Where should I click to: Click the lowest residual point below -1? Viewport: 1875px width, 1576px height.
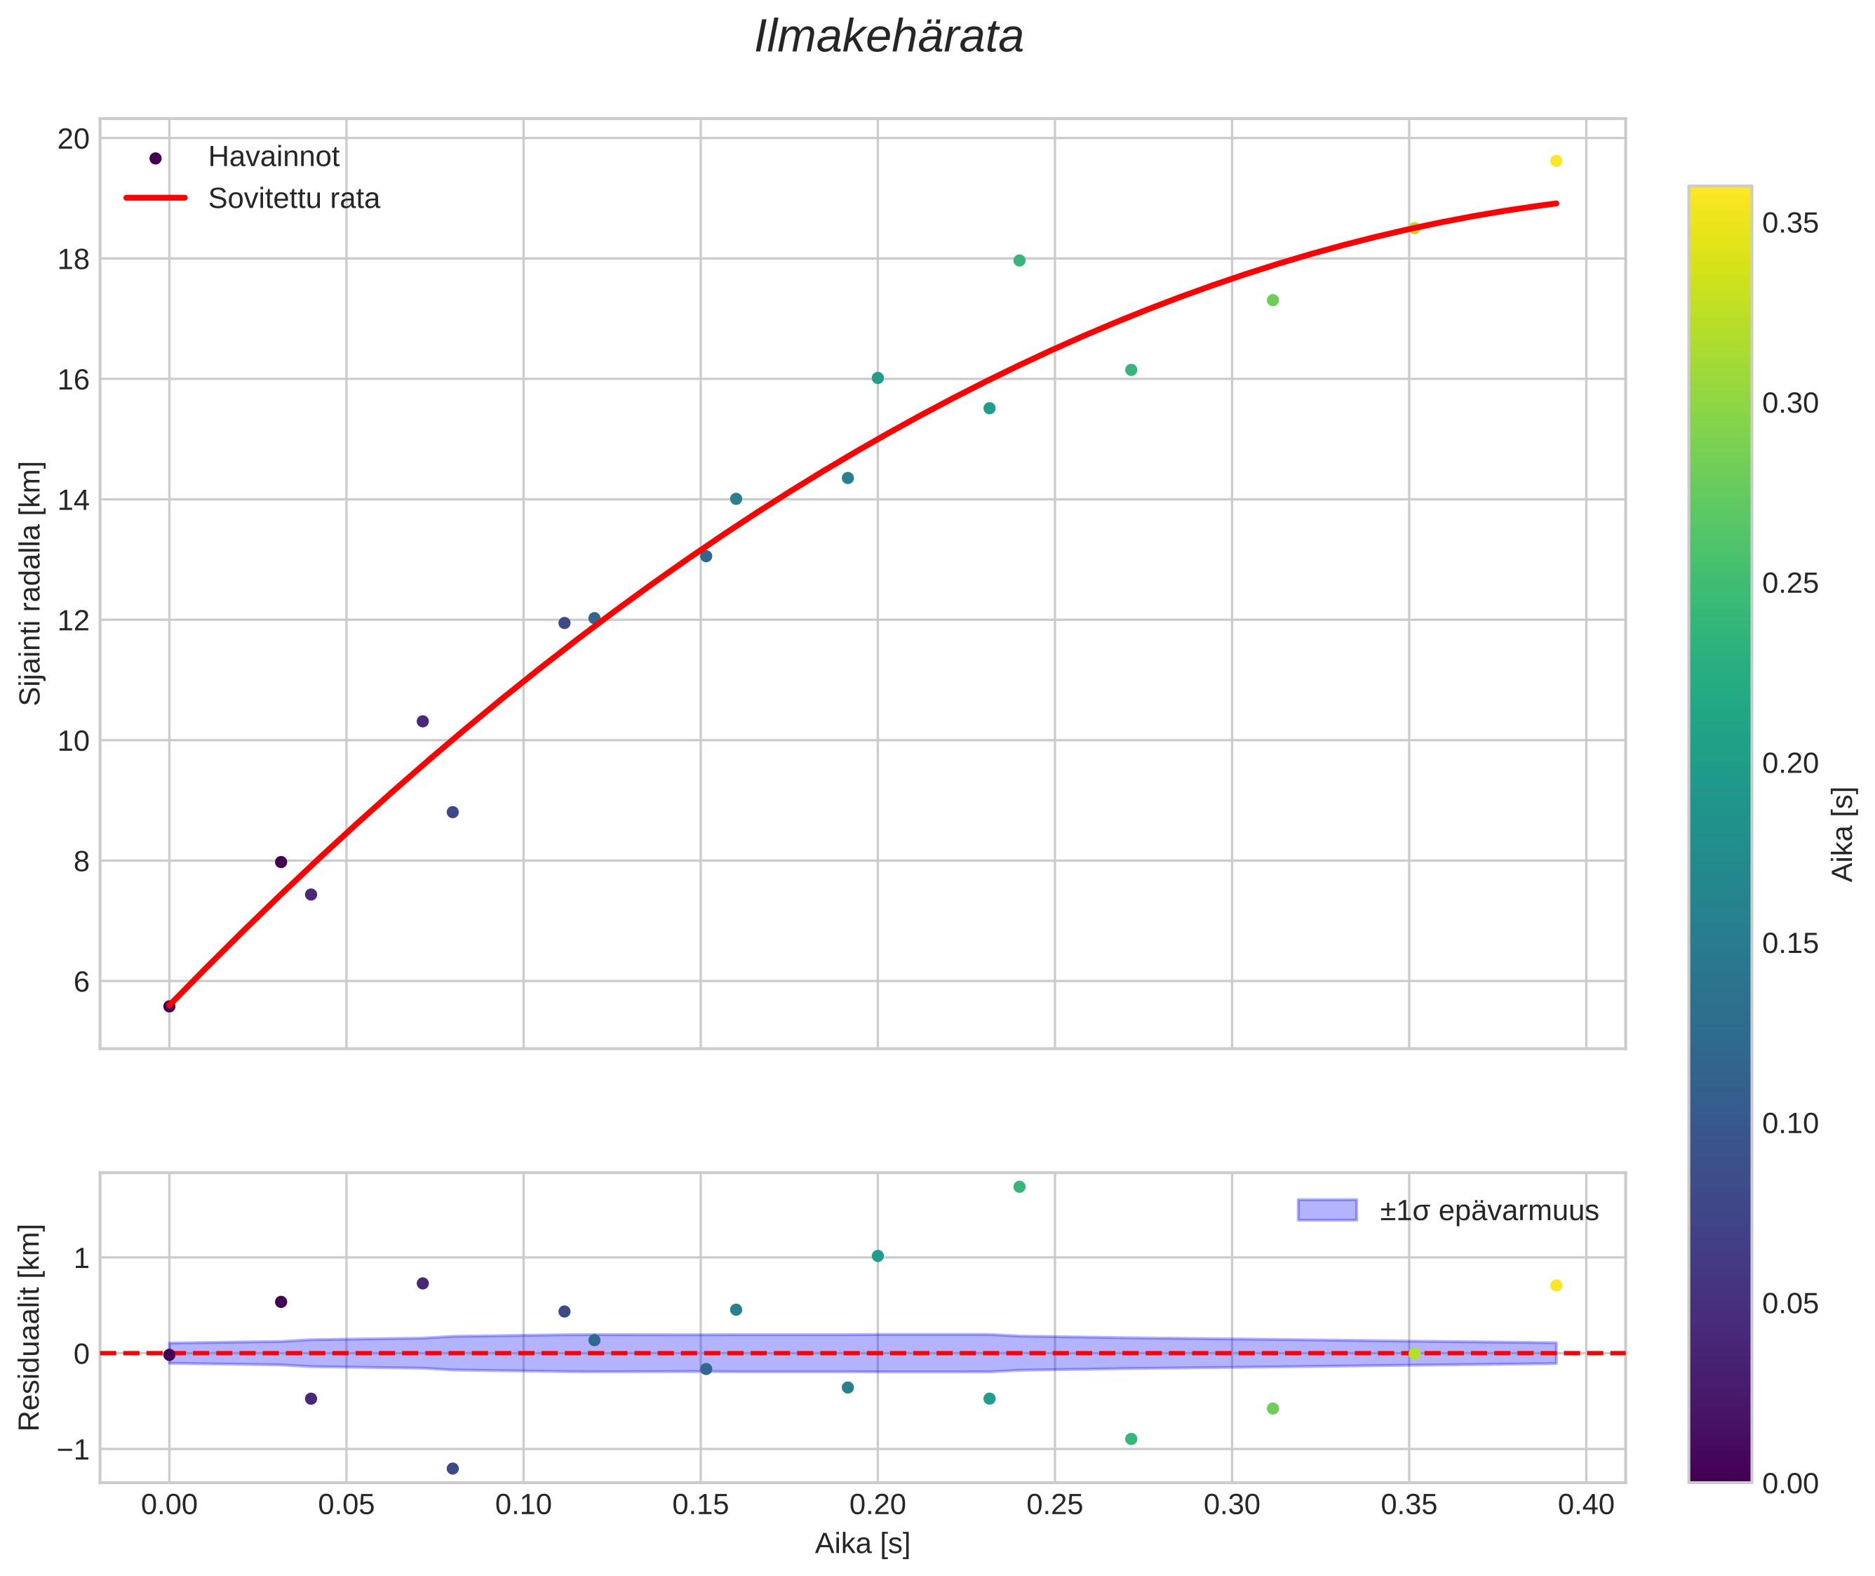pyautogui.click(x=453, y=1469)
